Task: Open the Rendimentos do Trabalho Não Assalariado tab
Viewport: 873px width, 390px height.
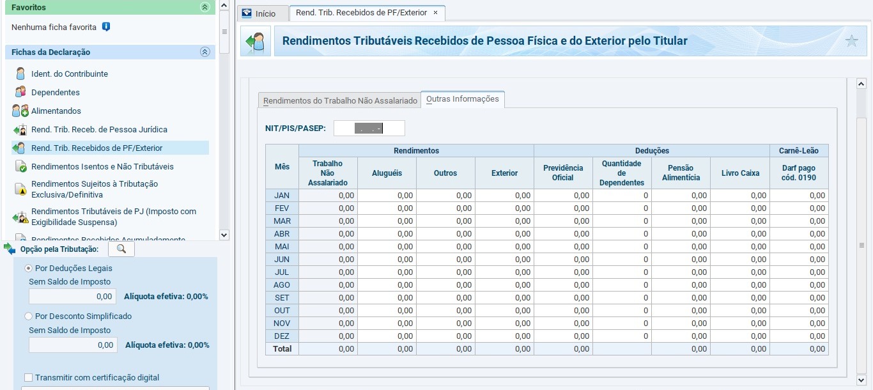Action: 340,100
